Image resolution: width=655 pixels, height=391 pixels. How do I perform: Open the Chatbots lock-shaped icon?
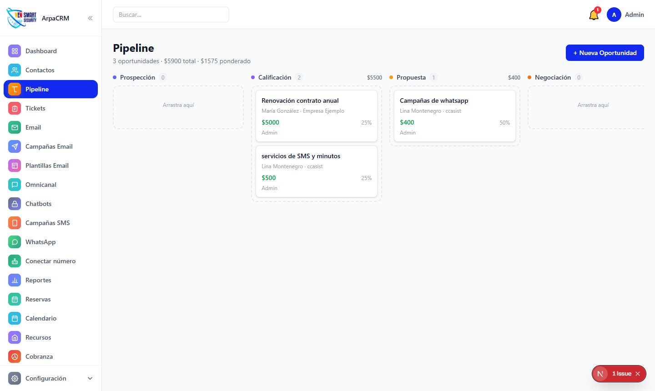pos(15,204)
